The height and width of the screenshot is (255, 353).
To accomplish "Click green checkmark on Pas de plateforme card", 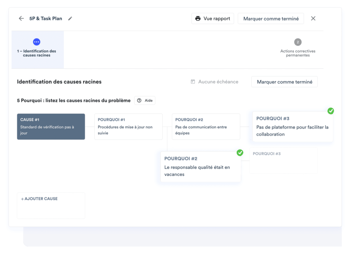I will [x=331, y=111].
